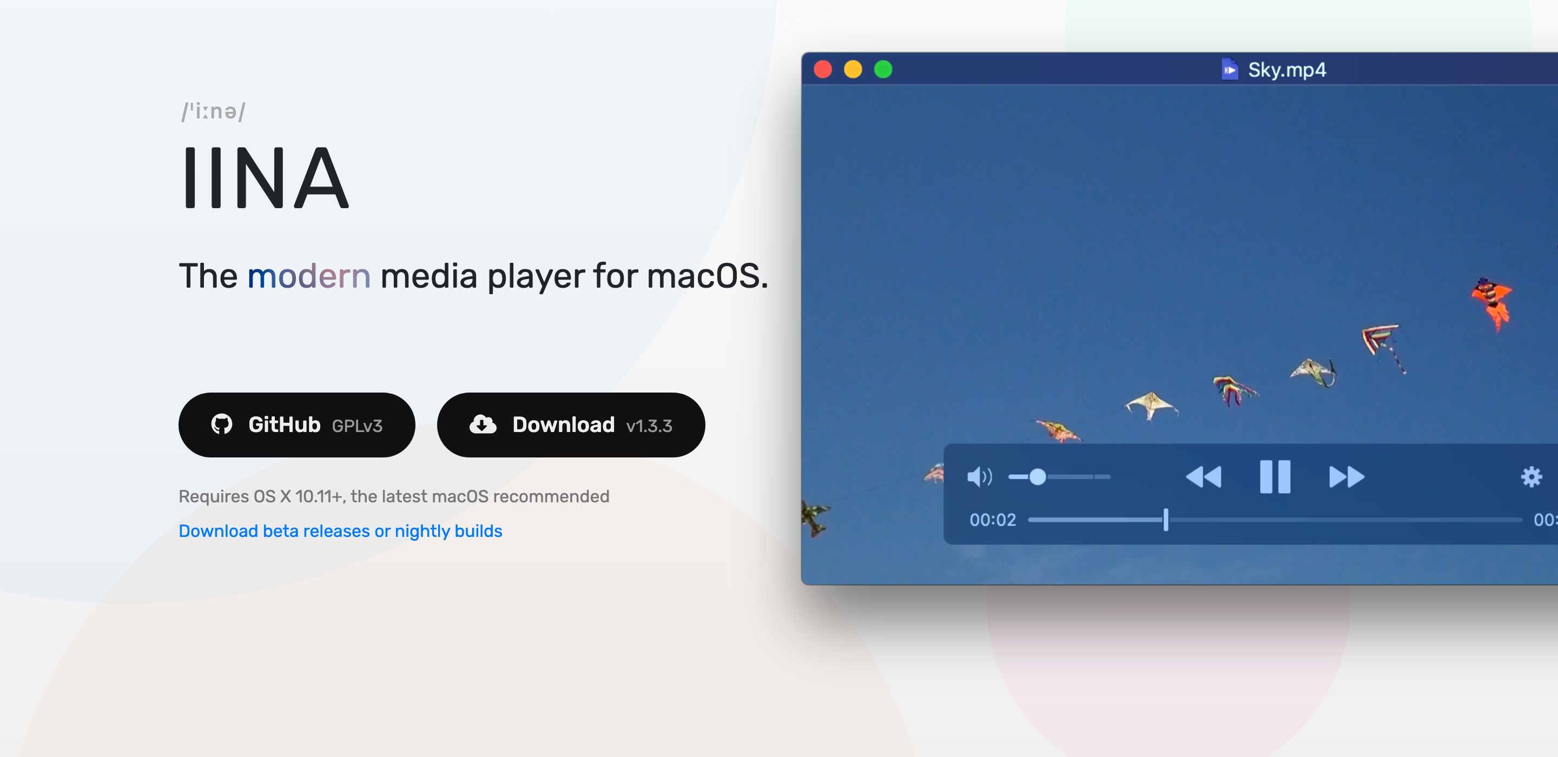This screenshot has height=757, width=1558.
Task: Click the large IINA heading
Action: pyautogui.click(x=265, y=178)
